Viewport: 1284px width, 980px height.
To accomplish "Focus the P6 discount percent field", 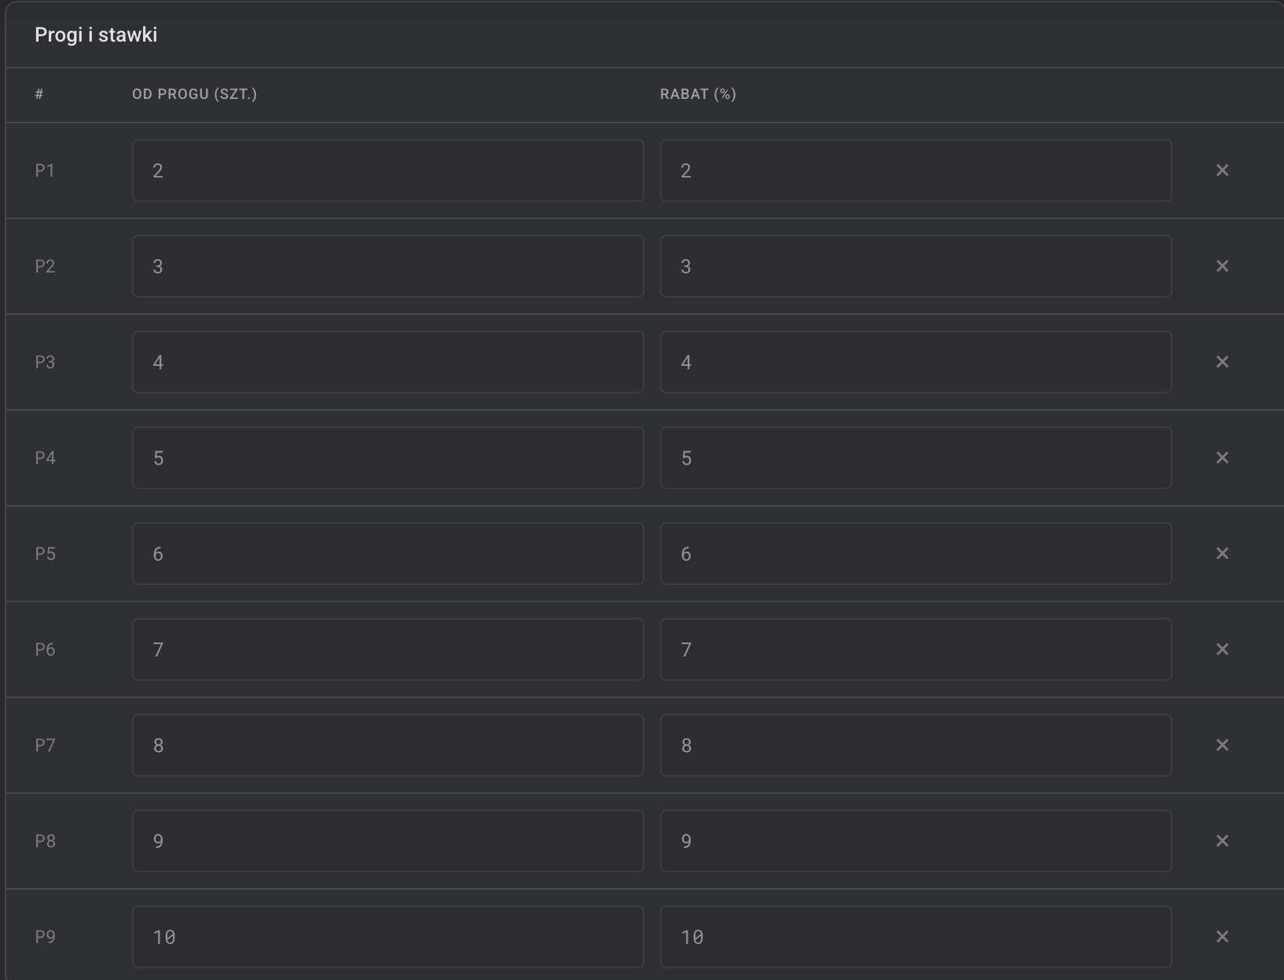I will point(916,649).
